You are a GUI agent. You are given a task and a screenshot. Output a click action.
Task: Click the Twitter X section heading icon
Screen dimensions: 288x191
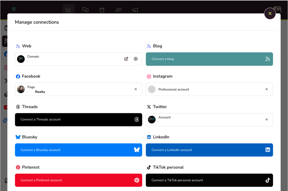(x=149, y=107)
